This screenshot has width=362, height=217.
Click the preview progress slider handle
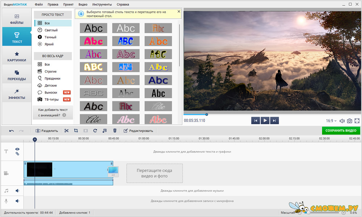coord(207,114)
